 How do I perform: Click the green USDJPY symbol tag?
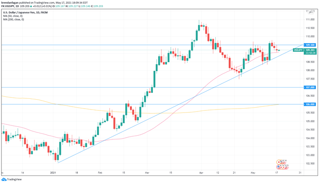pos(298,50)
